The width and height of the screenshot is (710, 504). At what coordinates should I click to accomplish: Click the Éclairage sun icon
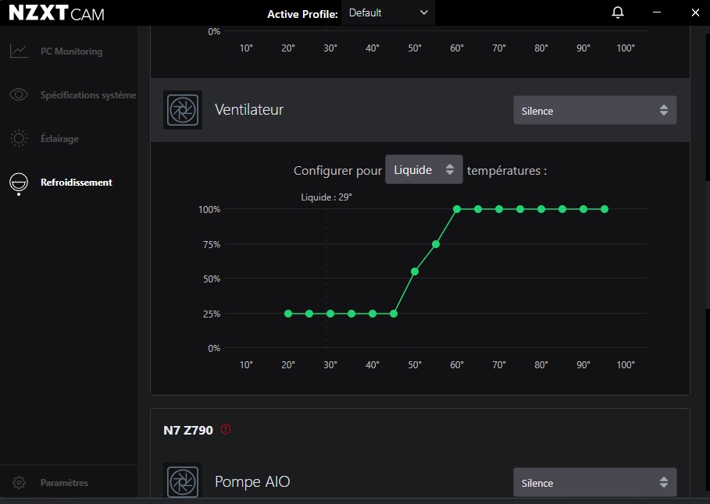click(x=19, y=139)
